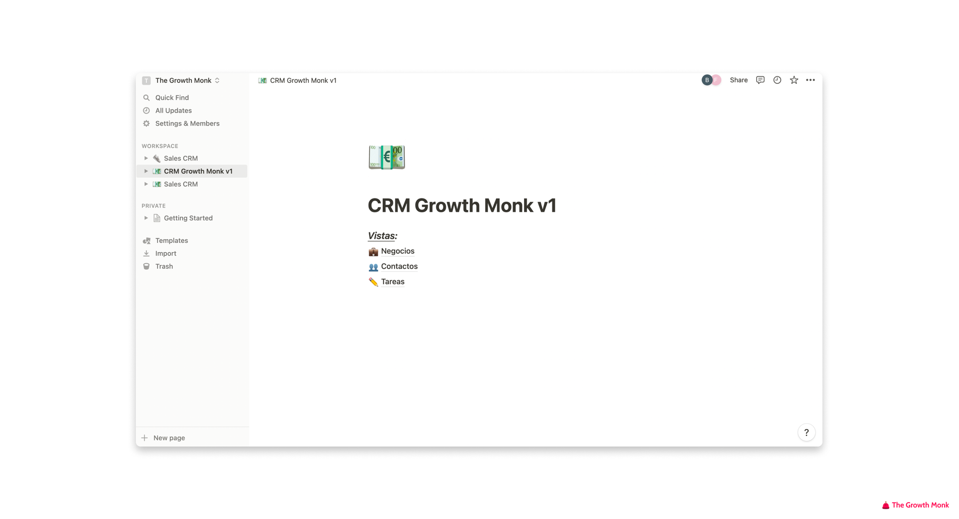
Task: Click the page title CRM Growth Monk v1
Action: 462,206
